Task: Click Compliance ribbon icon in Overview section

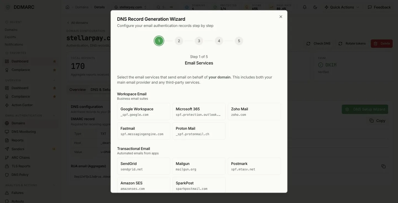Action: pos(7,97)
